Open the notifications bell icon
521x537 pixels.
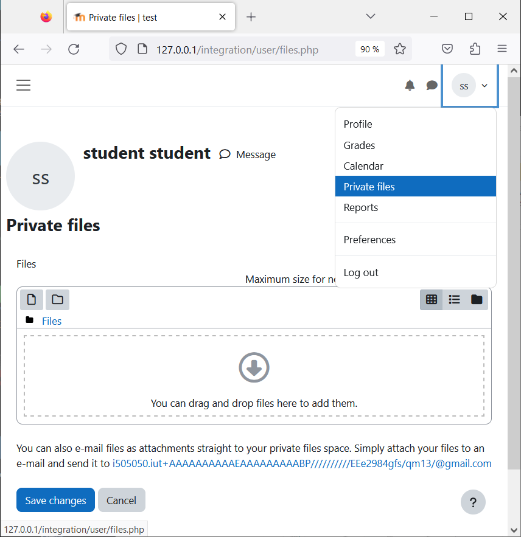coord(410,85)
